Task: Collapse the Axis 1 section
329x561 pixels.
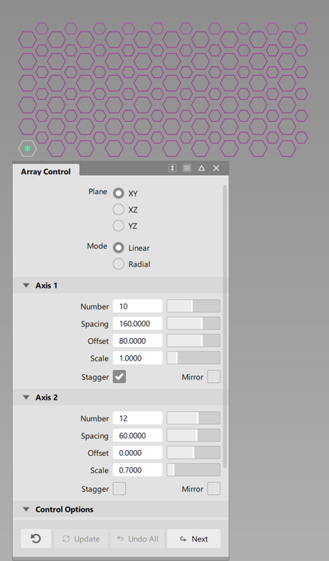Action: (x=26, y=285)
